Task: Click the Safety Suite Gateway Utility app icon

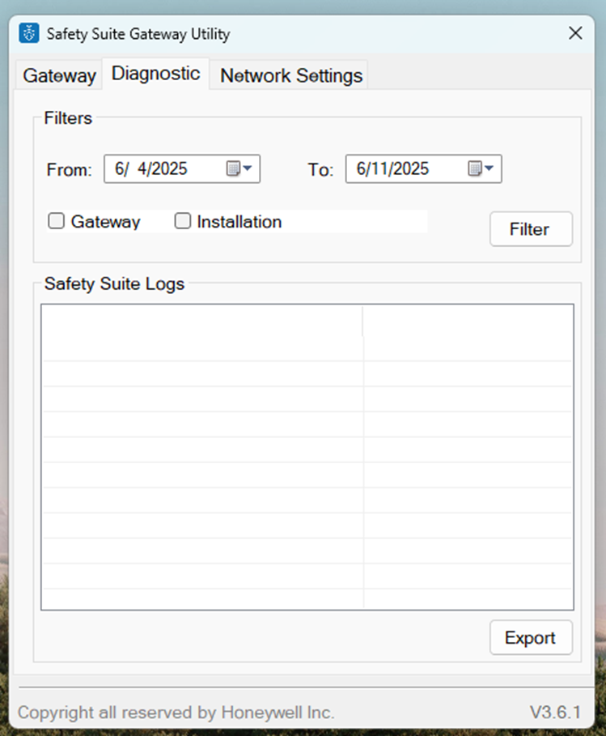Action: pyautogui.click(x=29, y=33)
